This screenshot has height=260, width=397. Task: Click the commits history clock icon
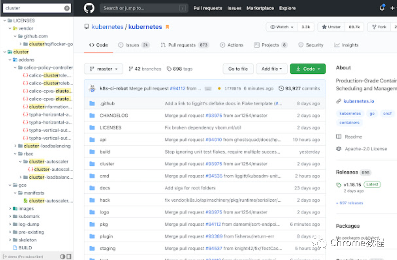tap(281, 88)
